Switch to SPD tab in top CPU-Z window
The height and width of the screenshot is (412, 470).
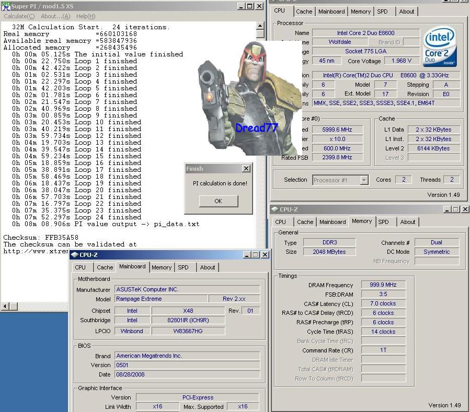(383, 11)
